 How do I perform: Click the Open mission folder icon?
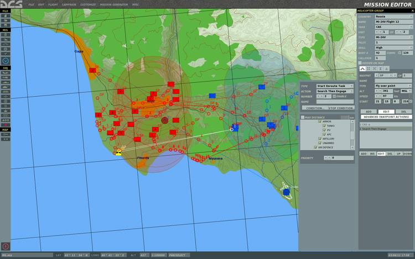(6, 20)
